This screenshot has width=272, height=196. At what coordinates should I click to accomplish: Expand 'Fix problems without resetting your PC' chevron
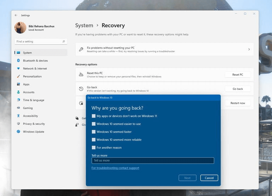tap(249, 49)
